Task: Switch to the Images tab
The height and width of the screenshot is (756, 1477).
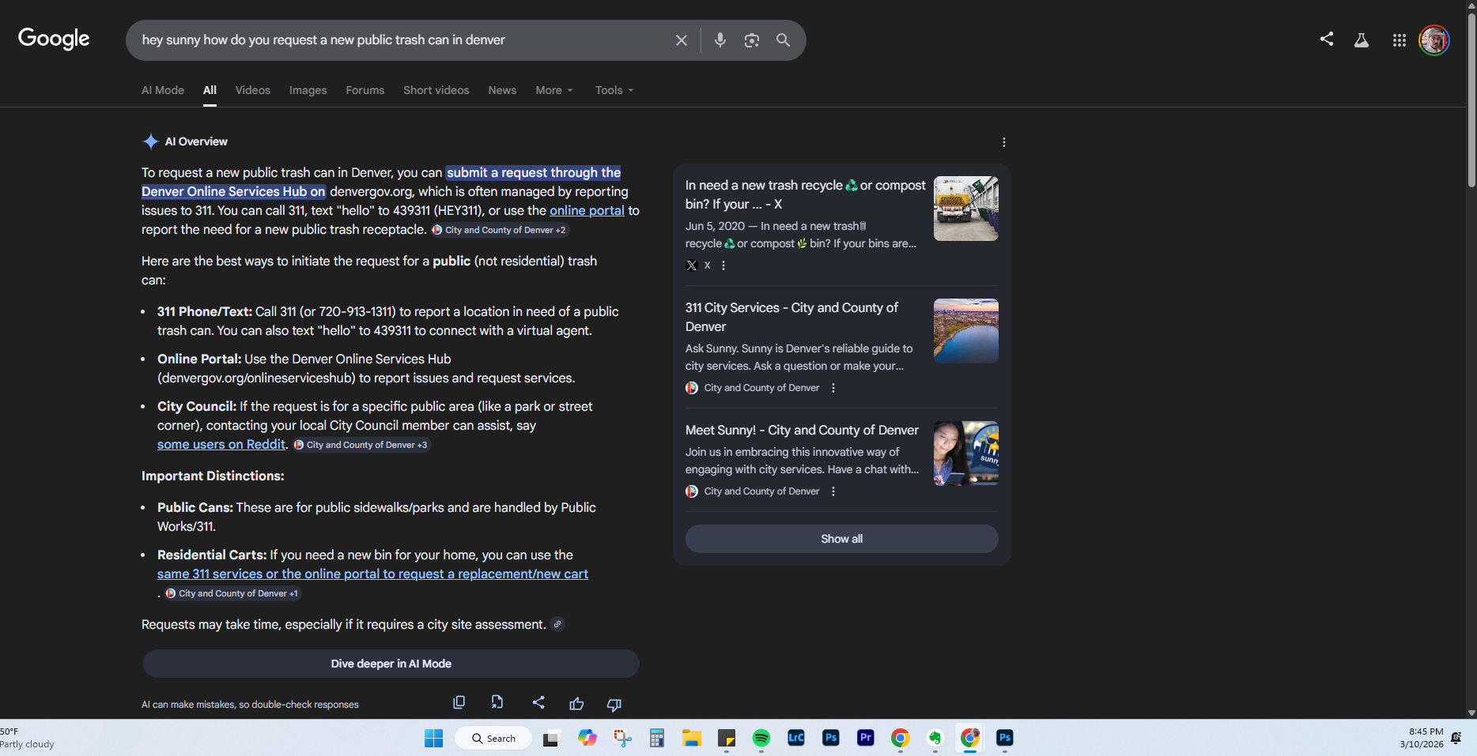Action: (x=308, y=90)
